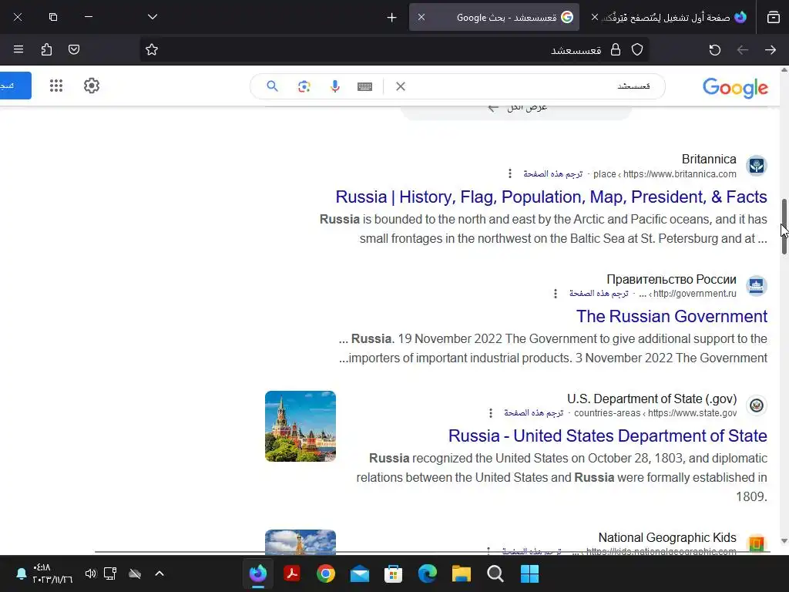Open Russia Britannica result title

551,197
